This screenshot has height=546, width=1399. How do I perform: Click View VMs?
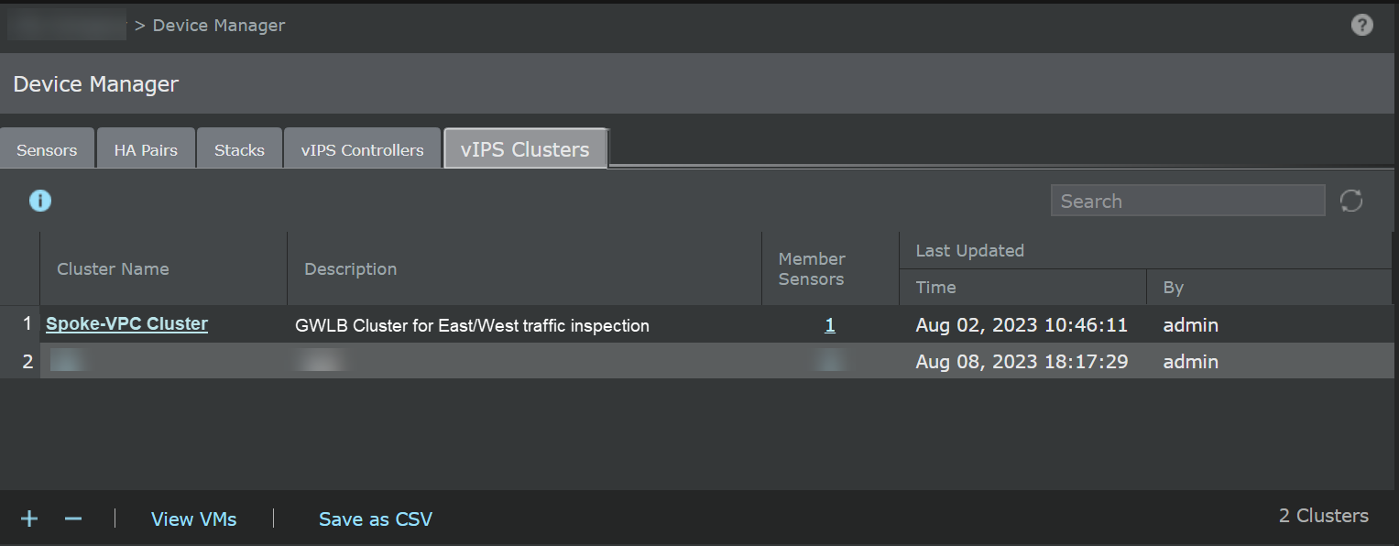pyautogui.click(x=194, y=519)
